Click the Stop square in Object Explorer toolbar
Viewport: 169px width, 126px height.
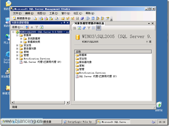pyautogui.click(x=32, y=27)
